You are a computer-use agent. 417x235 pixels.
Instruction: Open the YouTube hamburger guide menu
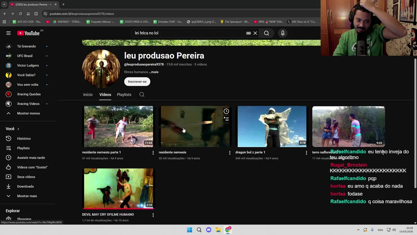[8, 33]
